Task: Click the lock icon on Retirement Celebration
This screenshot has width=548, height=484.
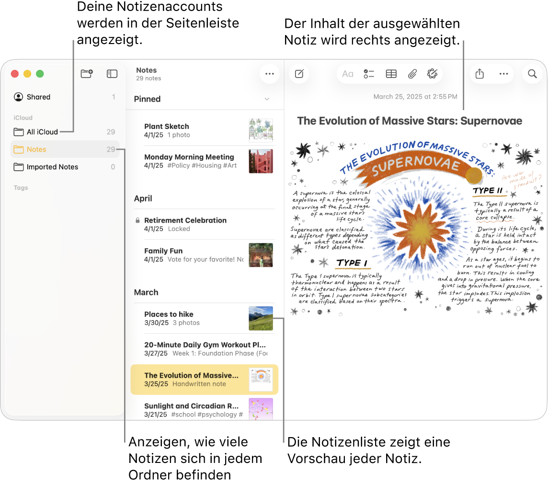Action: (x=138, y=220)
